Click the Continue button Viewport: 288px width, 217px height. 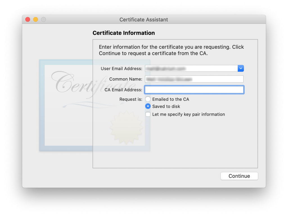pos(239,176)
